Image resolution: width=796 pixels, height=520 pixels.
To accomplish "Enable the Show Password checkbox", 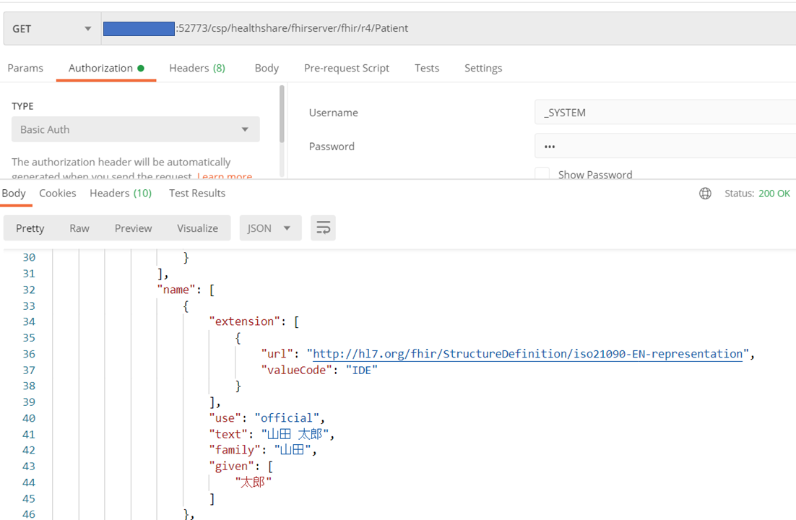I will coord(542,175).
